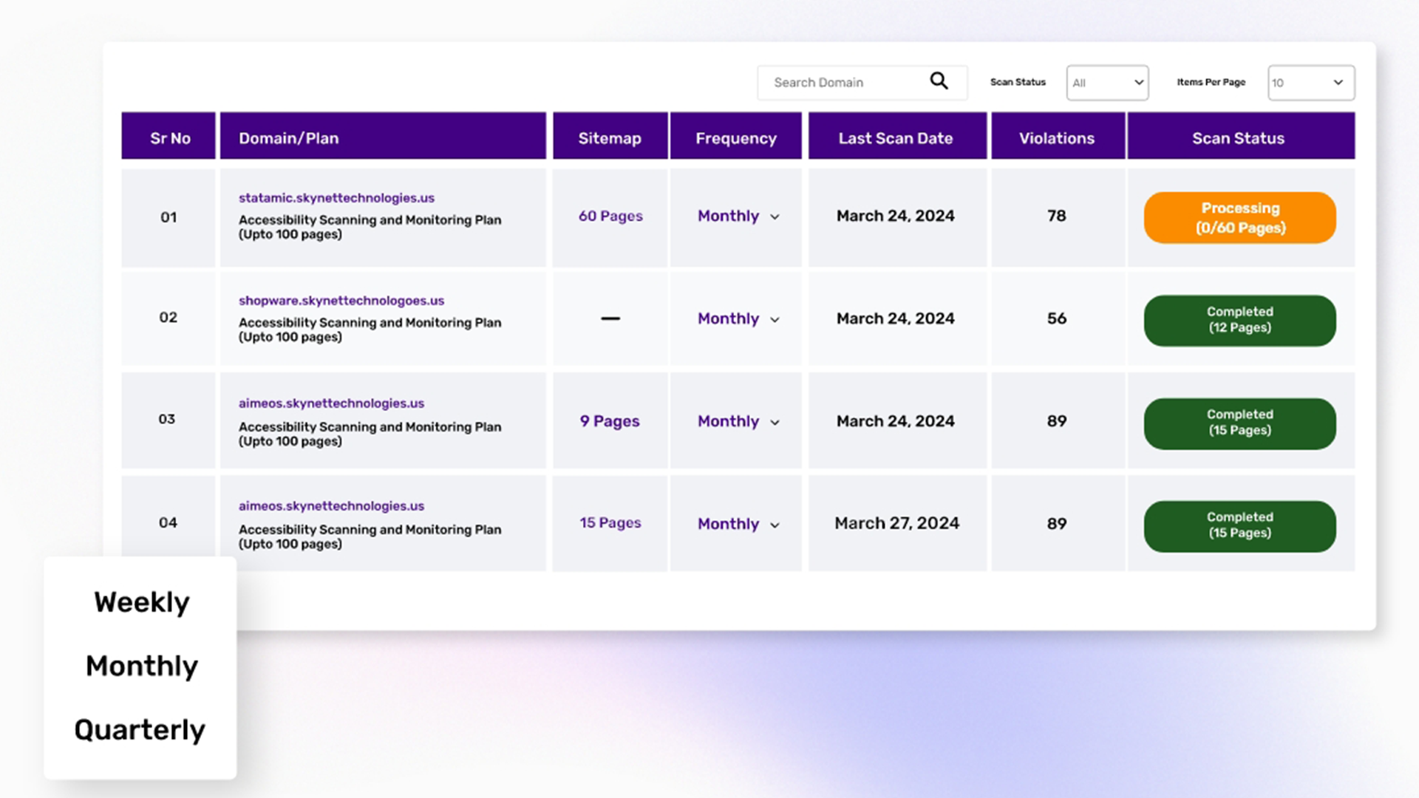Viewport: 1419px width, 798px height.
Task: Click March 24, 2024 date in row 01
Action: (x=896, y=216)
